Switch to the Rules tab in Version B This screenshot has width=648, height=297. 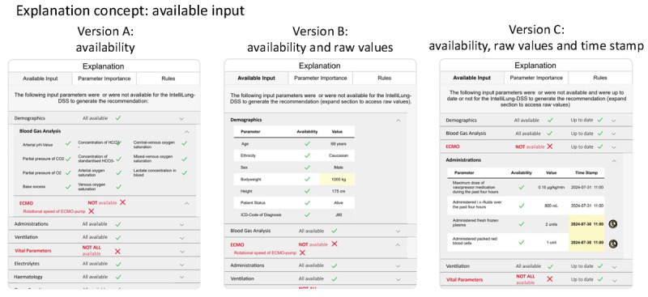(384, 78)
